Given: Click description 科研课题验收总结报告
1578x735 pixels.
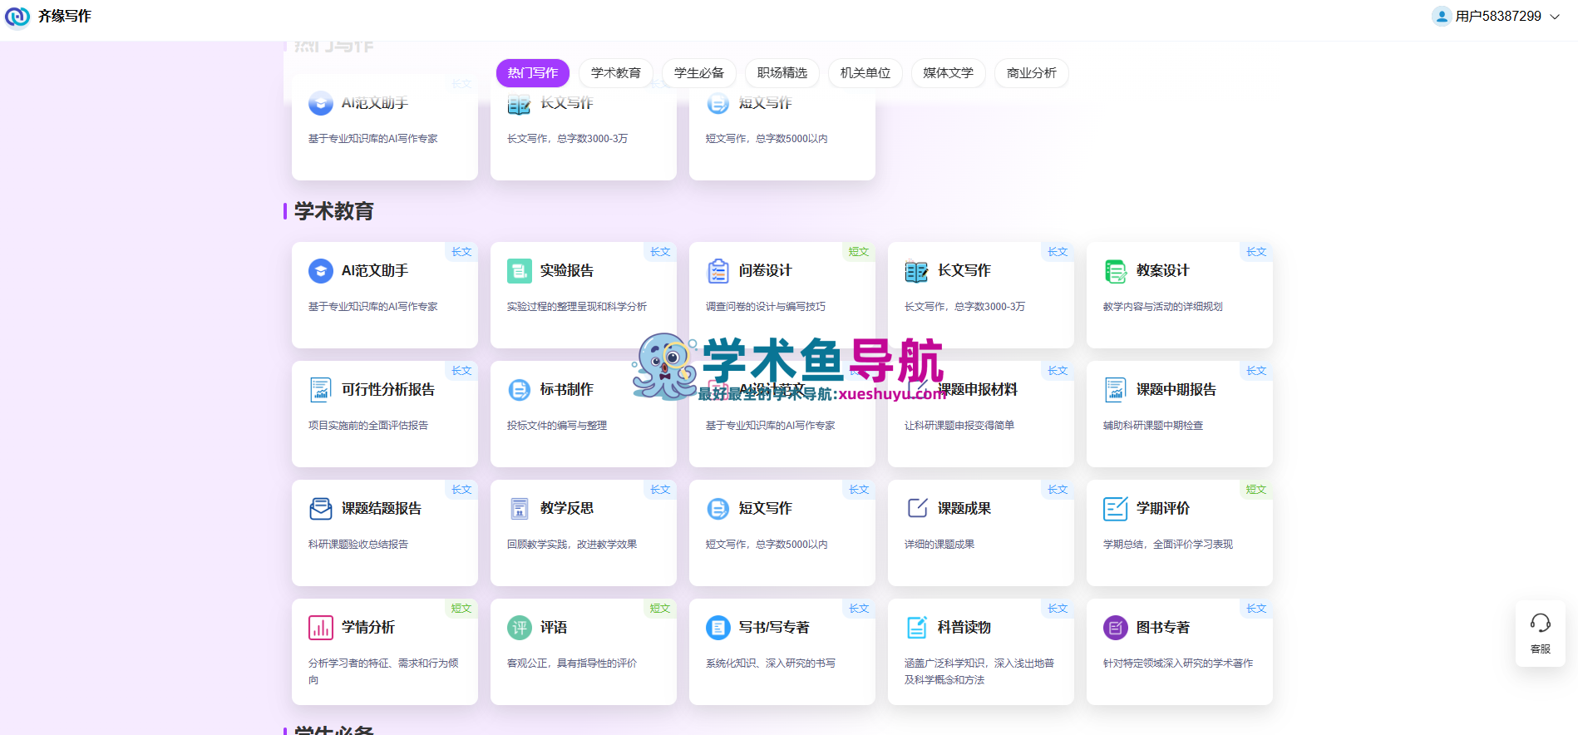Looking at the screenshot, I should pos(358,545).
